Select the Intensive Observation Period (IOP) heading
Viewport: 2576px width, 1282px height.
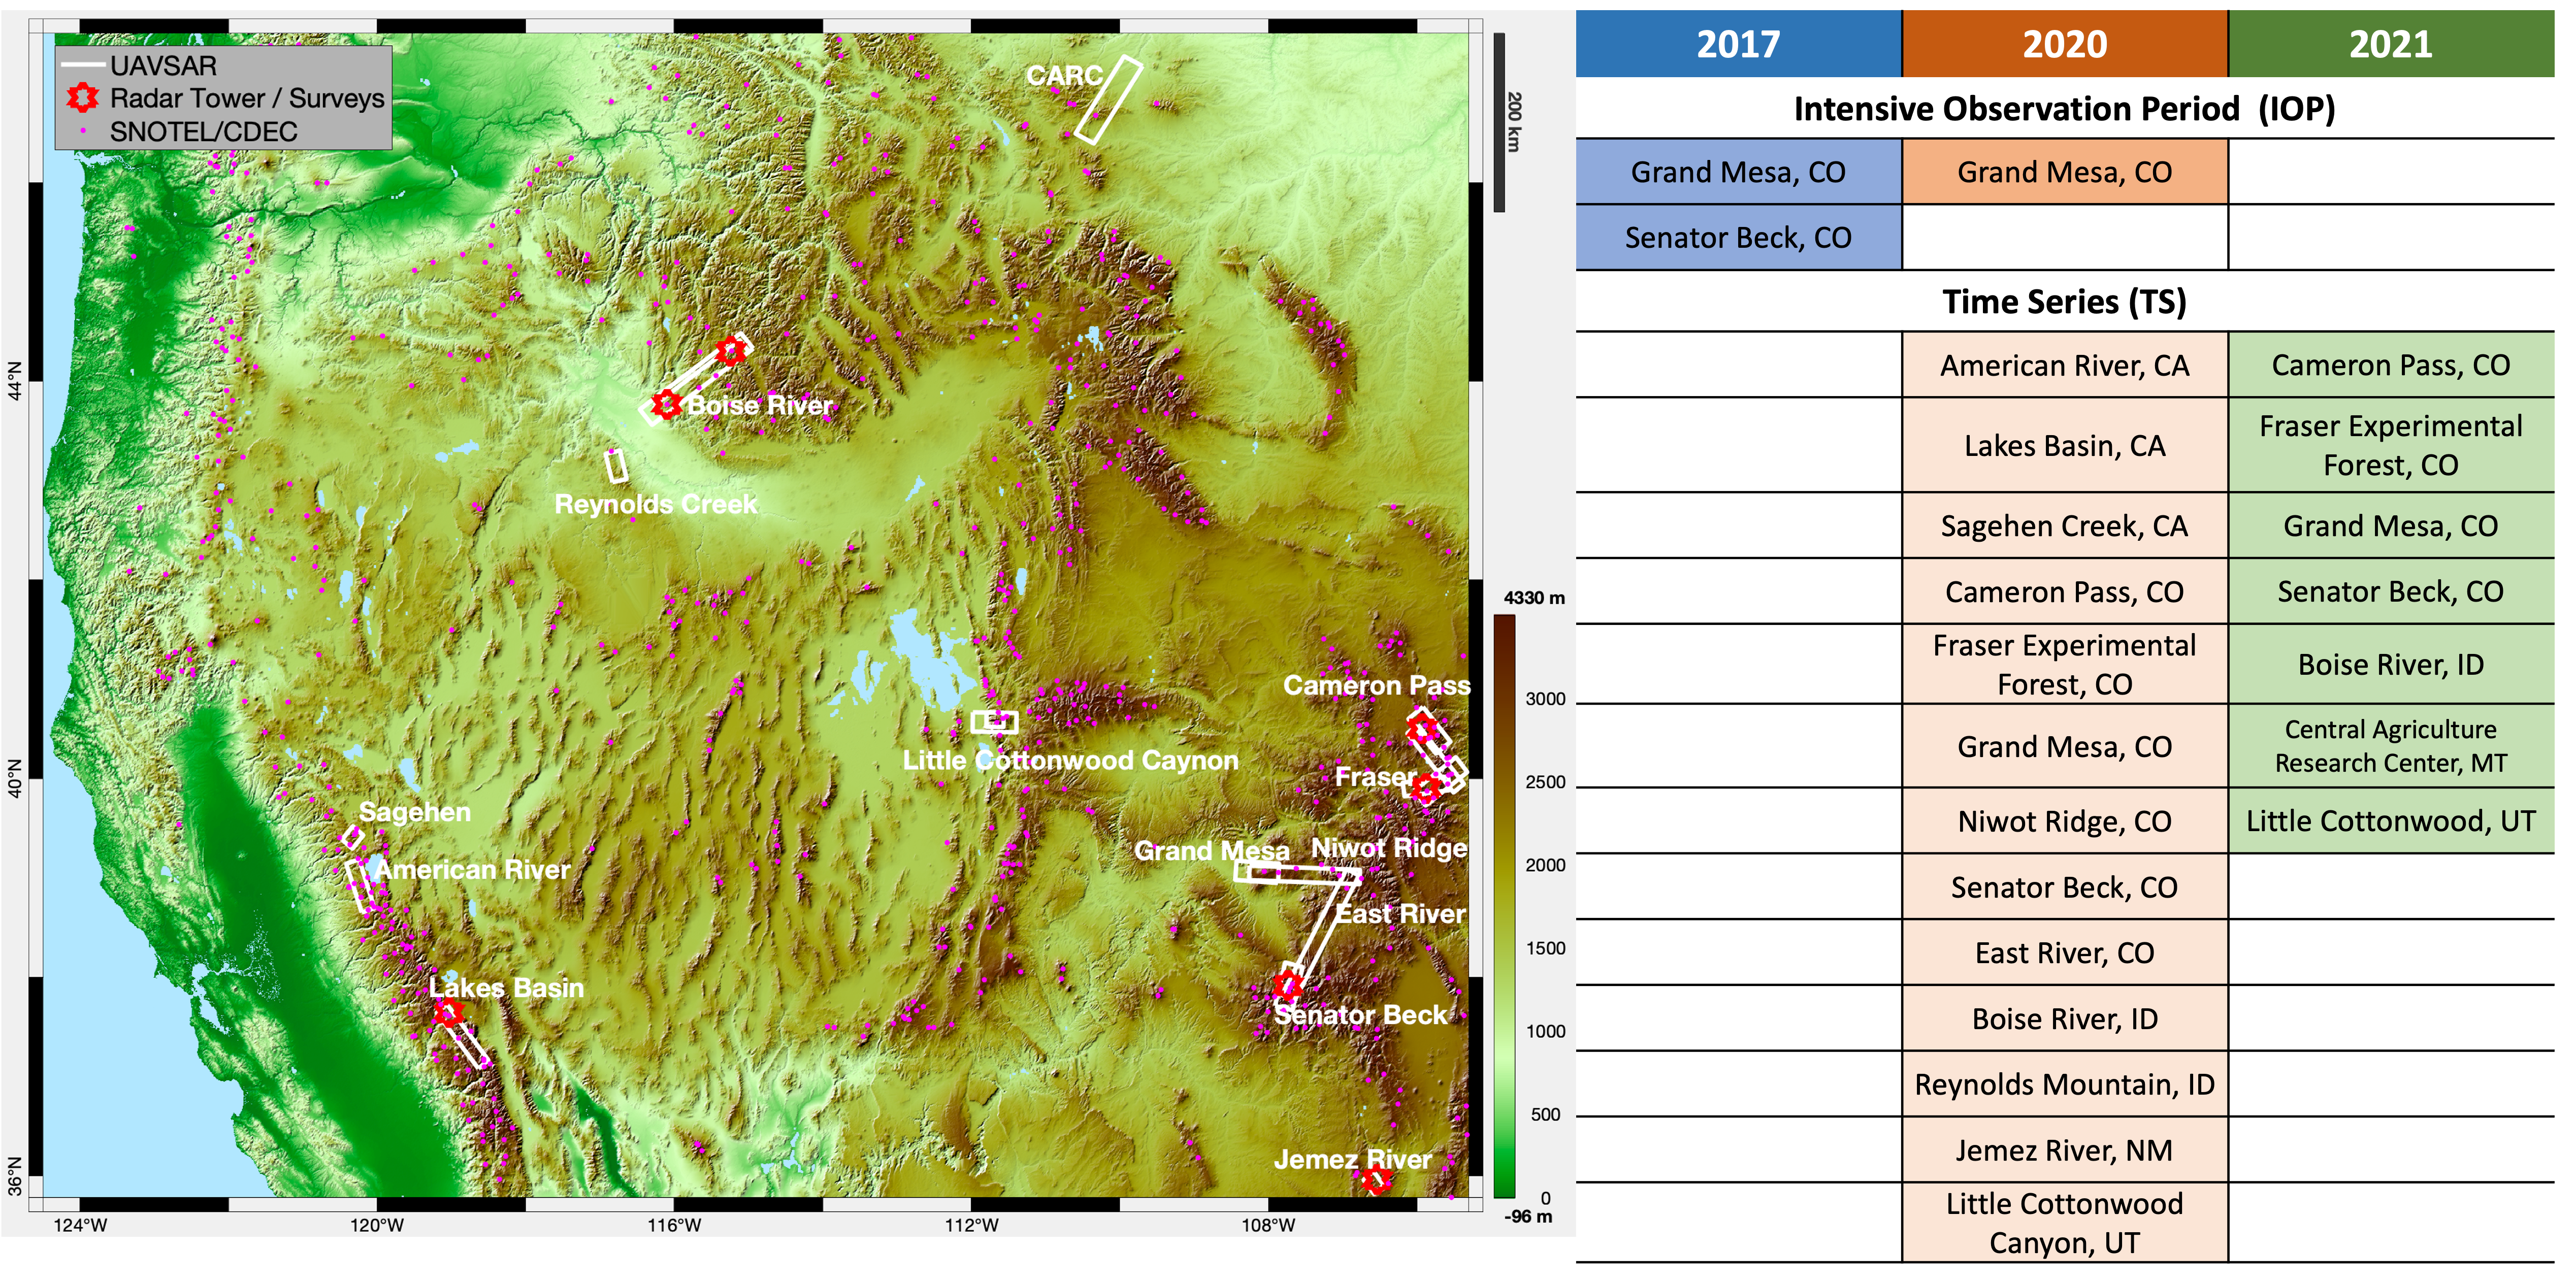point(2064,108)
